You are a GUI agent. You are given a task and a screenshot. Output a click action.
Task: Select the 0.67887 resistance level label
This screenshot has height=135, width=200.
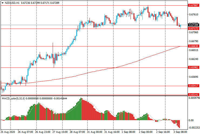194,5
